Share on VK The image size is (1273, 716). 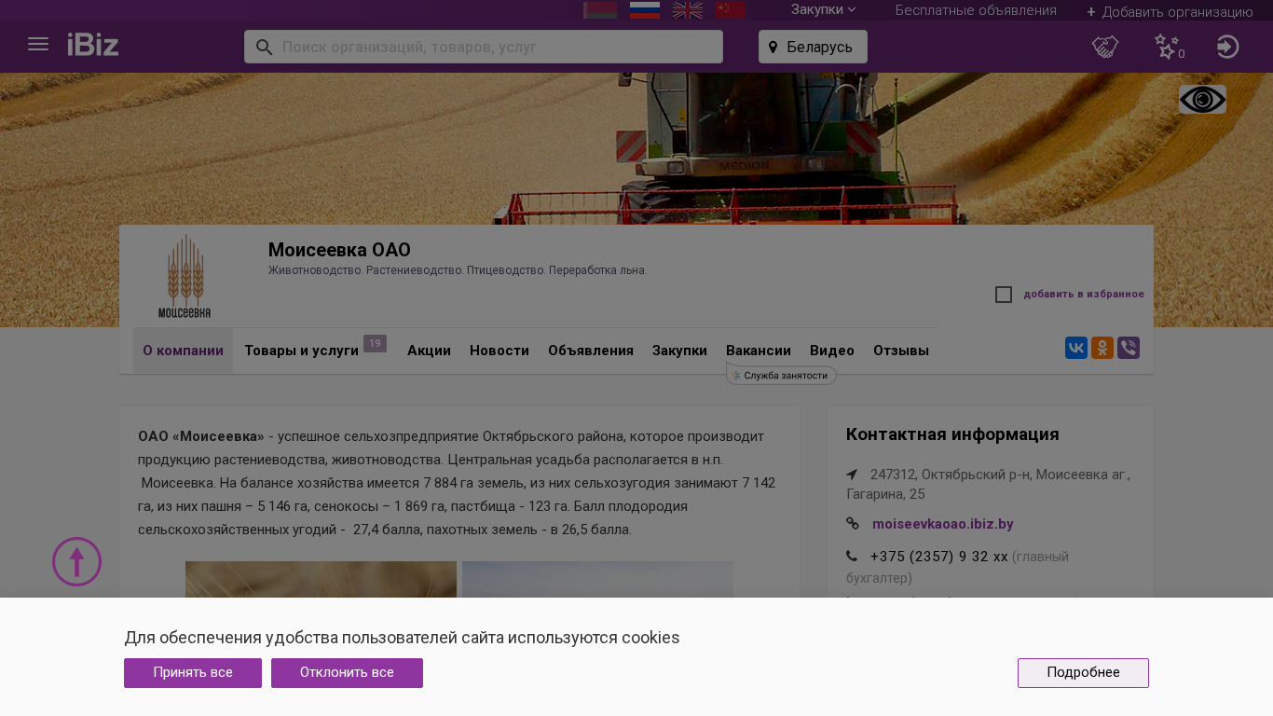[1076, 348]
